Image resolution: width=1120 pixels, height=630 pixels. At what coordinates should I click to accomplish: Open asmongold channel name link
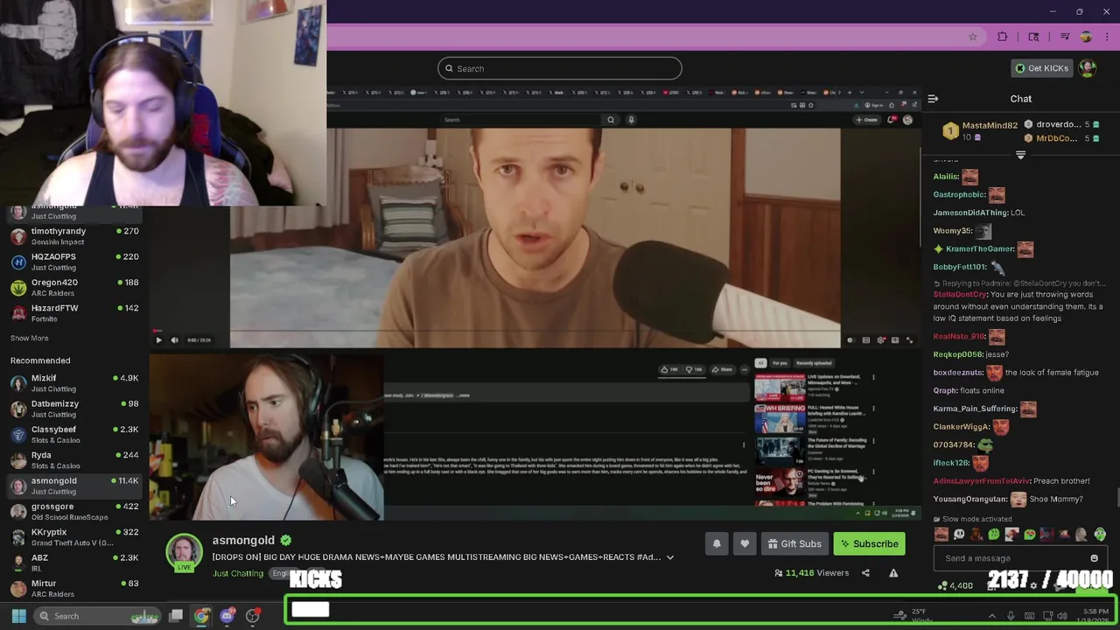coord(243,541)
